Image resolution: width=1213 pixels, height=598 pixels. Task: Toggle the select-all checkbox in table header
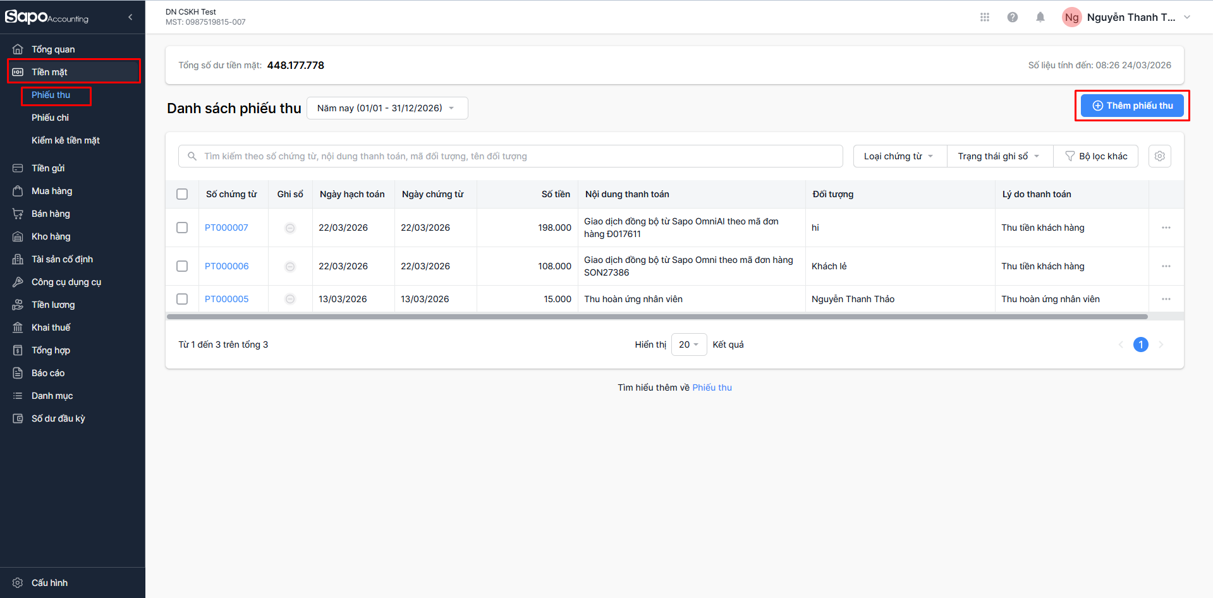(x=182, y=194)
